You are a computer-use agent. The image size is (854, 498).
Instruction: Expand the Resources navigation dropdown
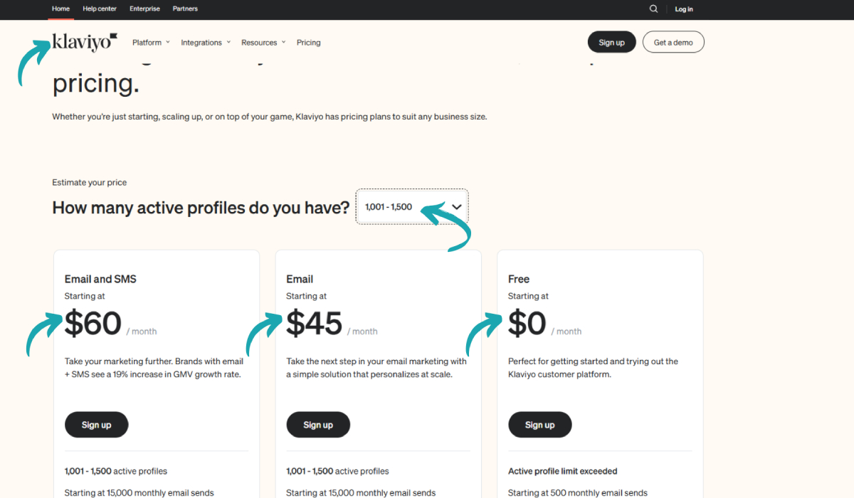point(263,43)
